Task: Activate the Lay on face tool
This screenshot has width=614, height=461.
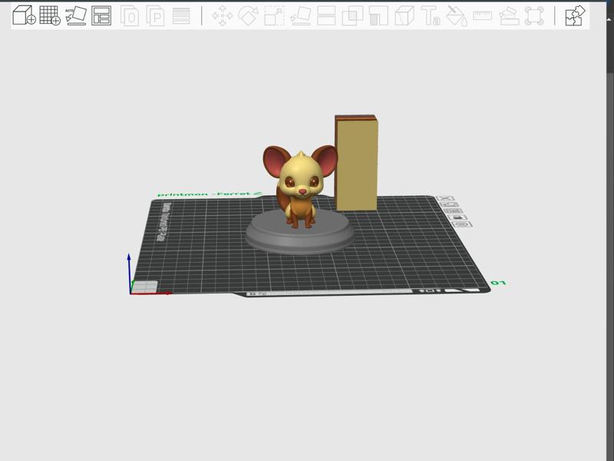Action: [x=300, y=15]
